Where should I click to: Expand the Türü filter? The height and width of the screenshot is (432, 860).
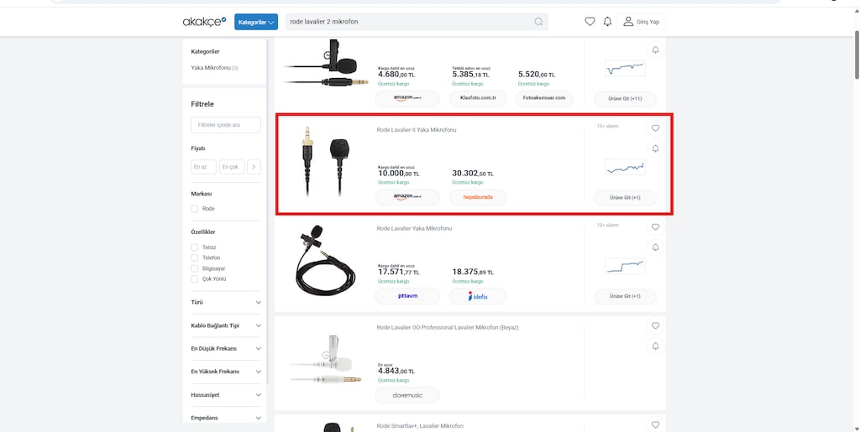(x=226, y=302)
